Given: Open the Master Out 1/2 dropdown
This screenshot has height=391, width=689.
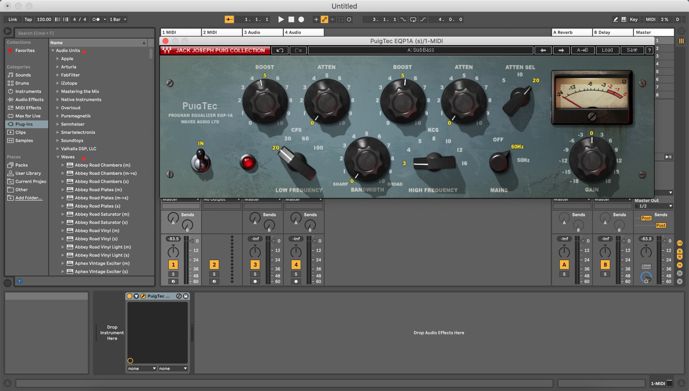Looking at the screenshot, I should click(x=654, y=206).
